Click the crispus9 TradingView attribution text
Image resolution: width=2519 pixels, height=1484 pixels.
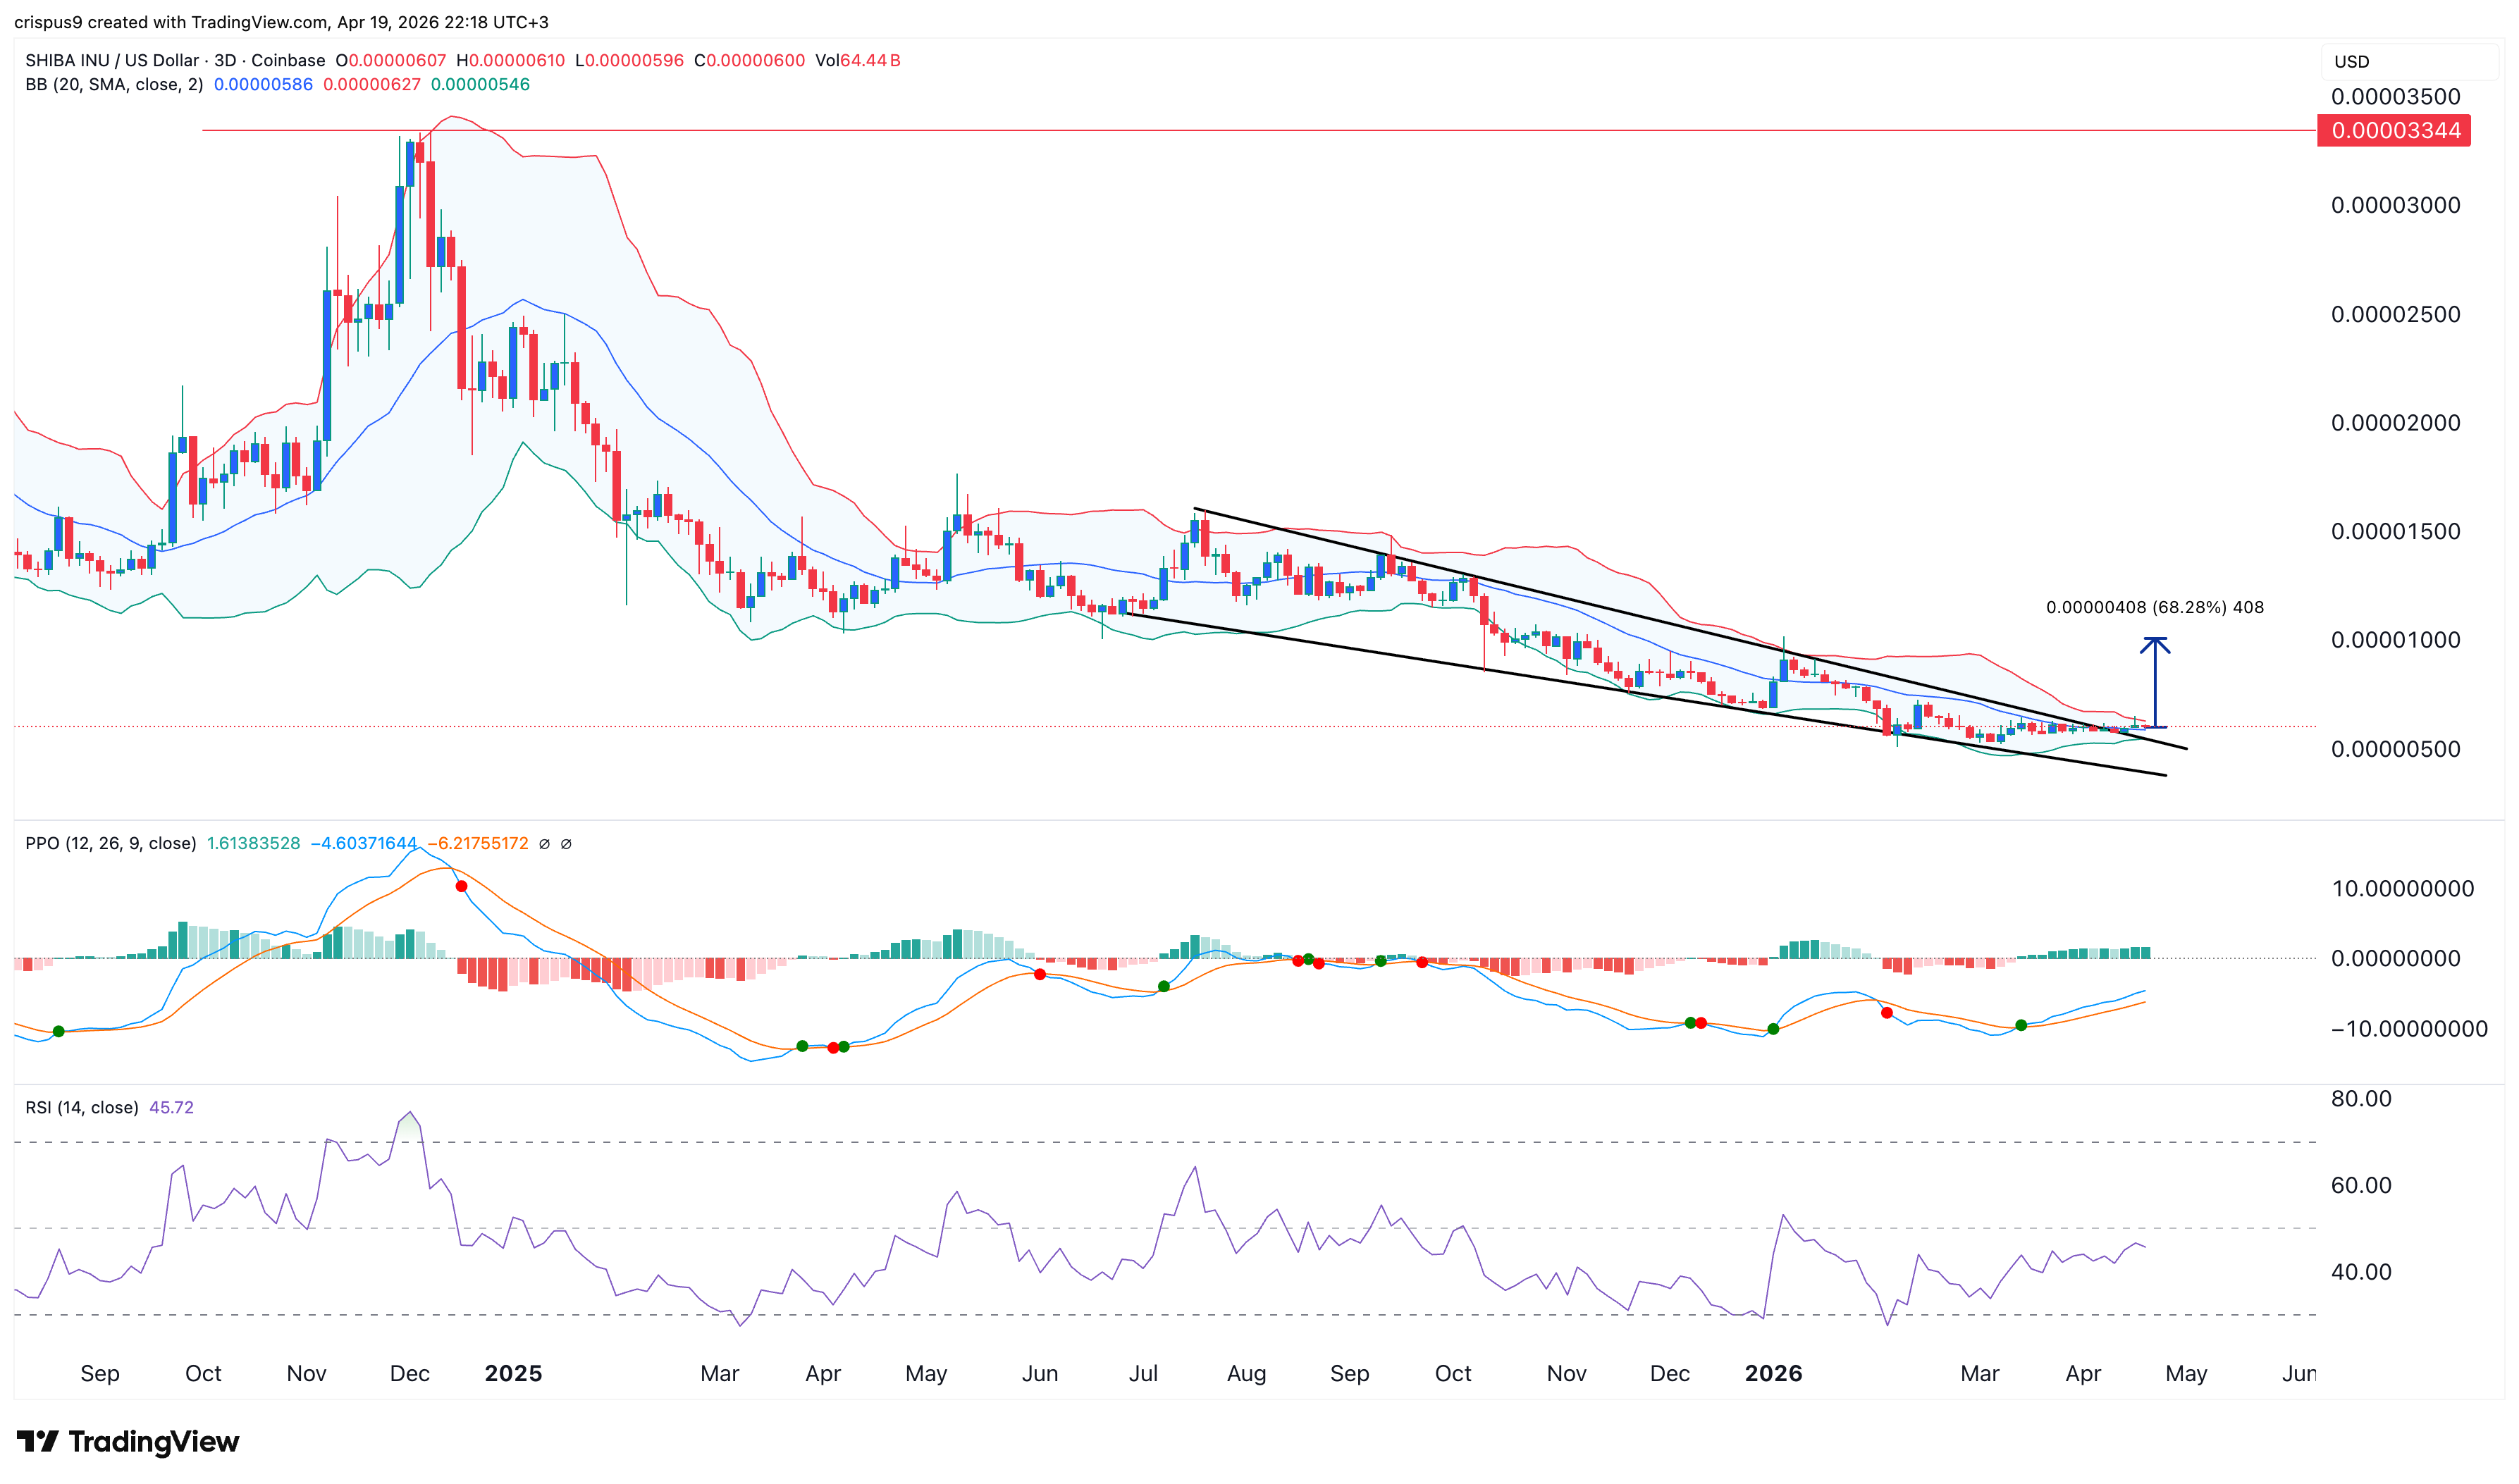click(x=281, y=22)
